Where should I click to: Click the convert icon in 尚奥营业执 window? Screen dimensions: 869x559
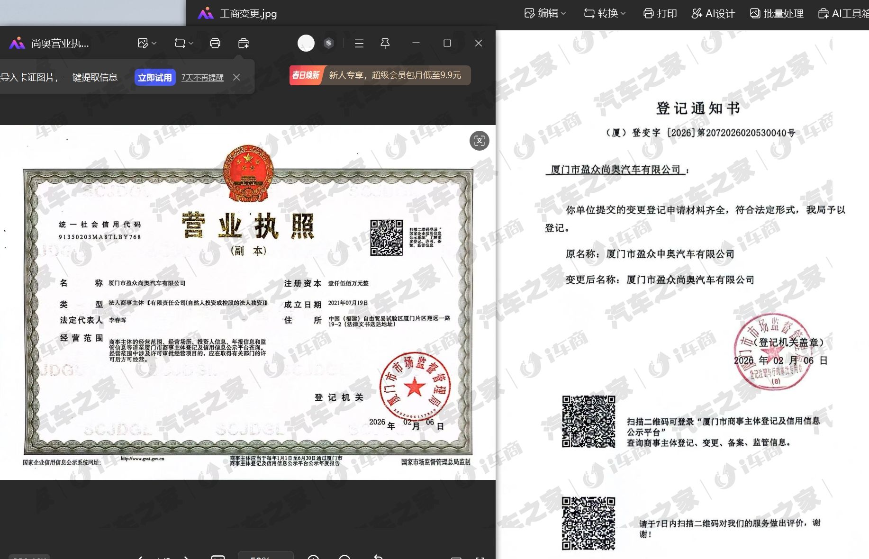pyautogui.click(x=180, y=44)
